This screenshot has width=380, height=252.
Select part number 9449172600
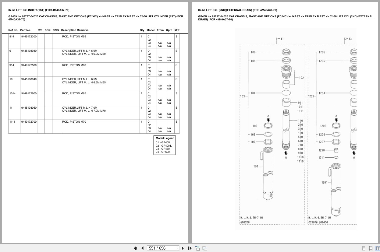coord(29,93)
